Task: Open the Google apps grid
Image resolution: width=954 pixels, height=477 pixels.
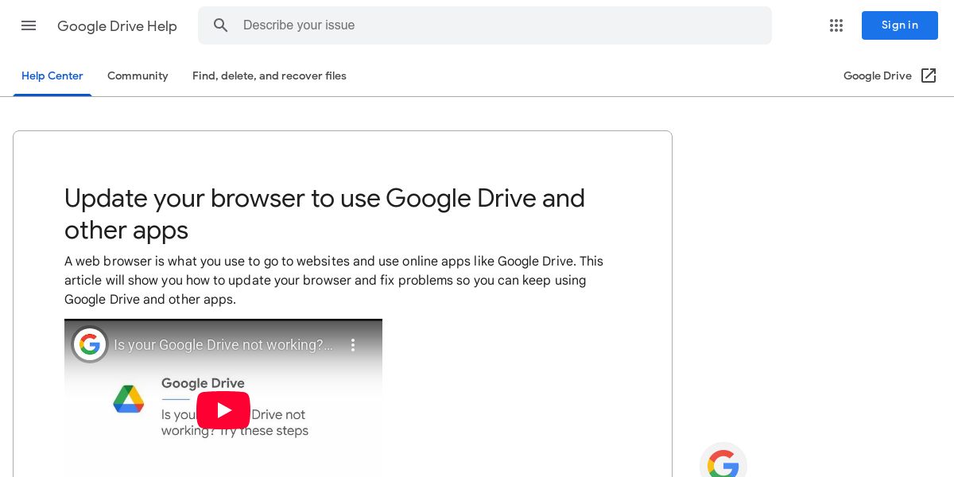Action: pyautogui.click(x=836, y=25)
